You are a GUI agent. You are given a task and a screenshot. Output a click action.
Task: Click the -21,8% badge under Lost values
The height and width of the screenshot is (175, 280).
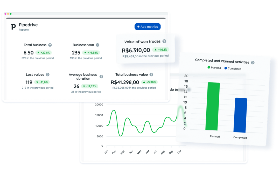pos(42,82)
